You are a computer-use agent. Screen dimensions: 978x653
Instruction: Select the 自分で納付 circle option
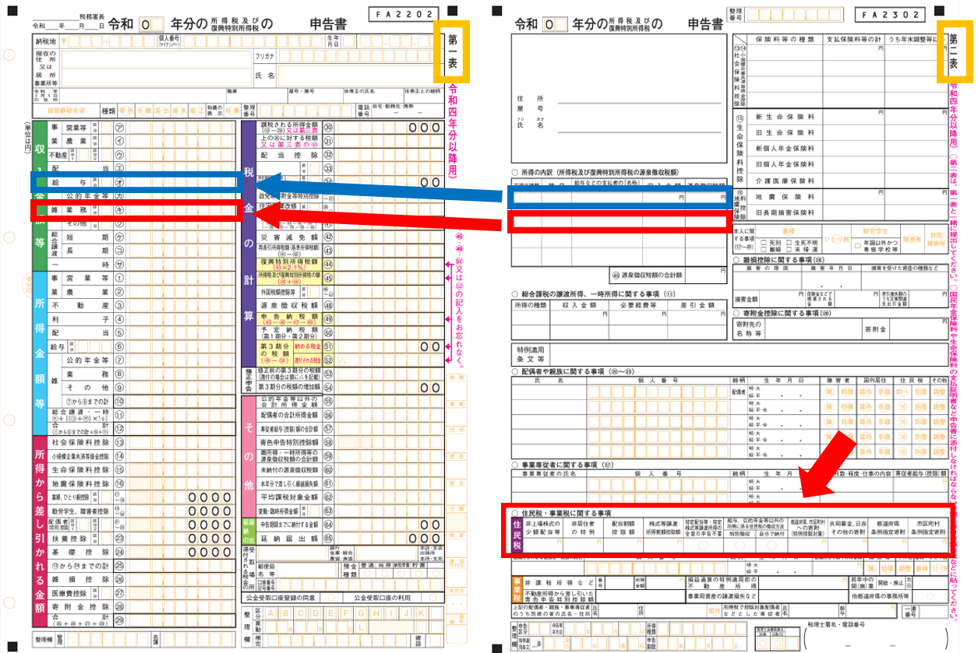[771, 546]
